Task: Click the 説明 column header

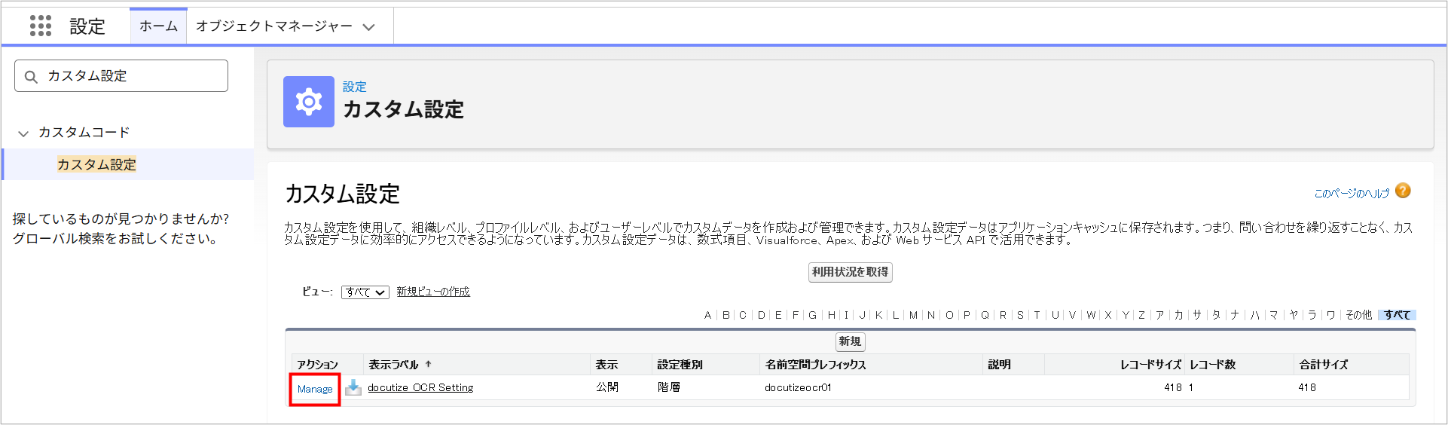Action: (x=999, y=365)
